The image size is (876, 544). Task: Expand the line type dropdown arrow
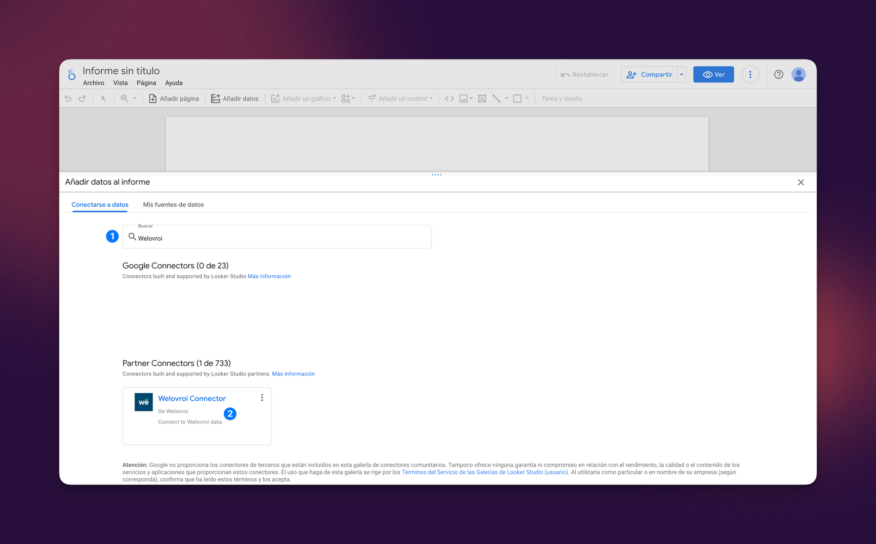coord(506,98)
